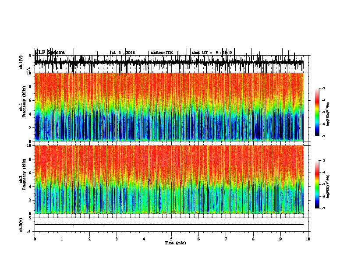This screenshot has width=347, height=268.
Task: Click the "VLF Spectra" title text
Action: (x=50, y=53)
